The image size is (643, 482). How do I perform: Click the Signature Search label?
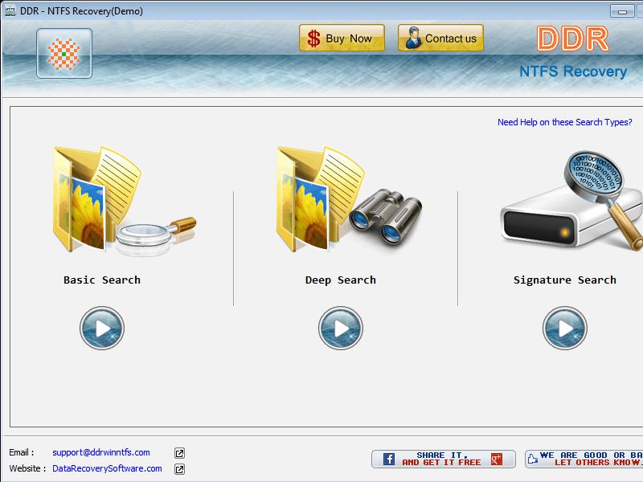point(565,280)
